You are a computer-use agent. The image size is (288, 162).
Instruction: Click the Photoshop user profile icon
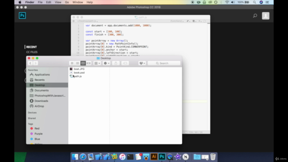[265, 16]
